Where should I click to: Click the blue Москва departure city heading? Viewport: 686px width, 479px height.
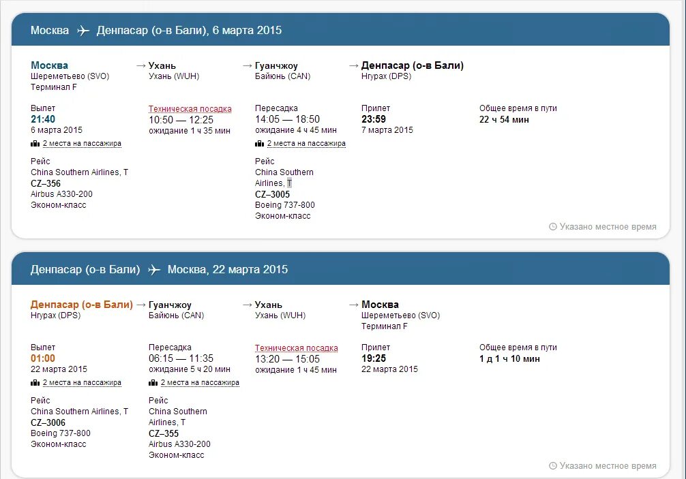[49, 65]
